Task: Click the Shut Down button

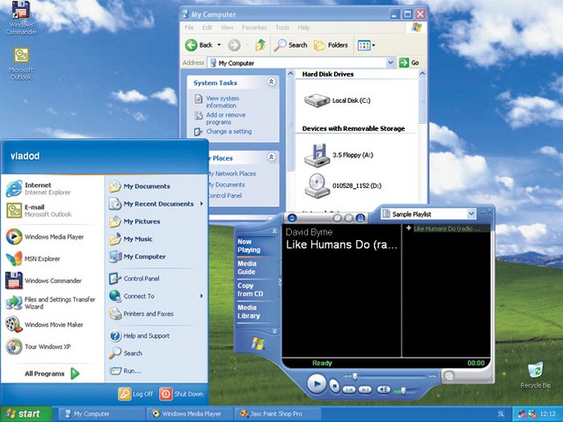Action: (181, 394)
